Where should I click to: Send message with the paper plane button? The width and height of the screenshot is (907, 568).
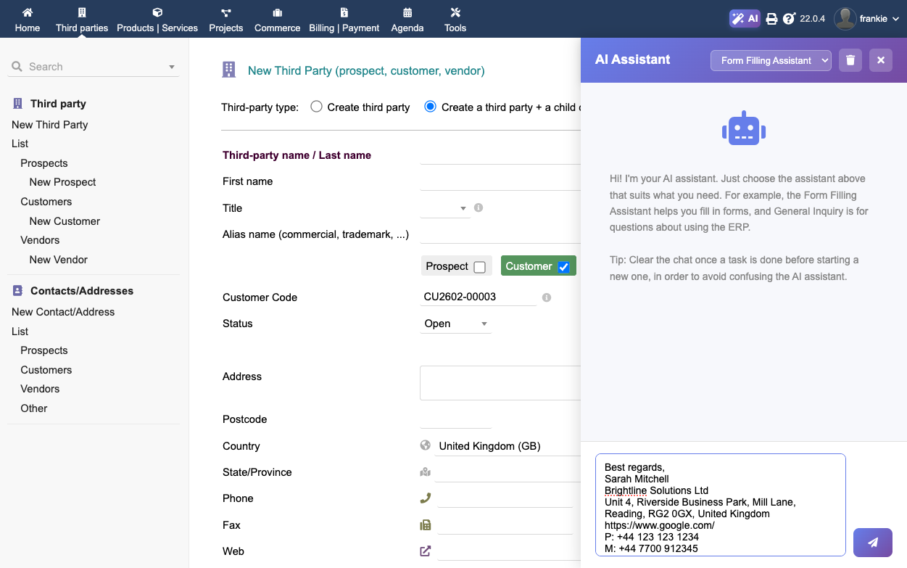pyautogui.click(x=873, y=542)
